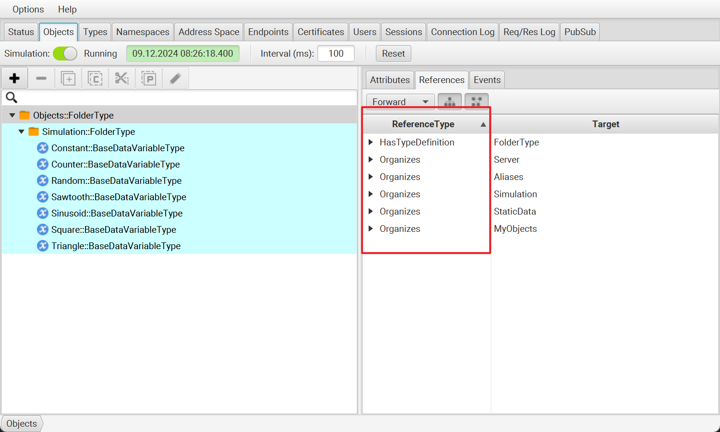Open the Sessions tab

click(x=404, y=32)
